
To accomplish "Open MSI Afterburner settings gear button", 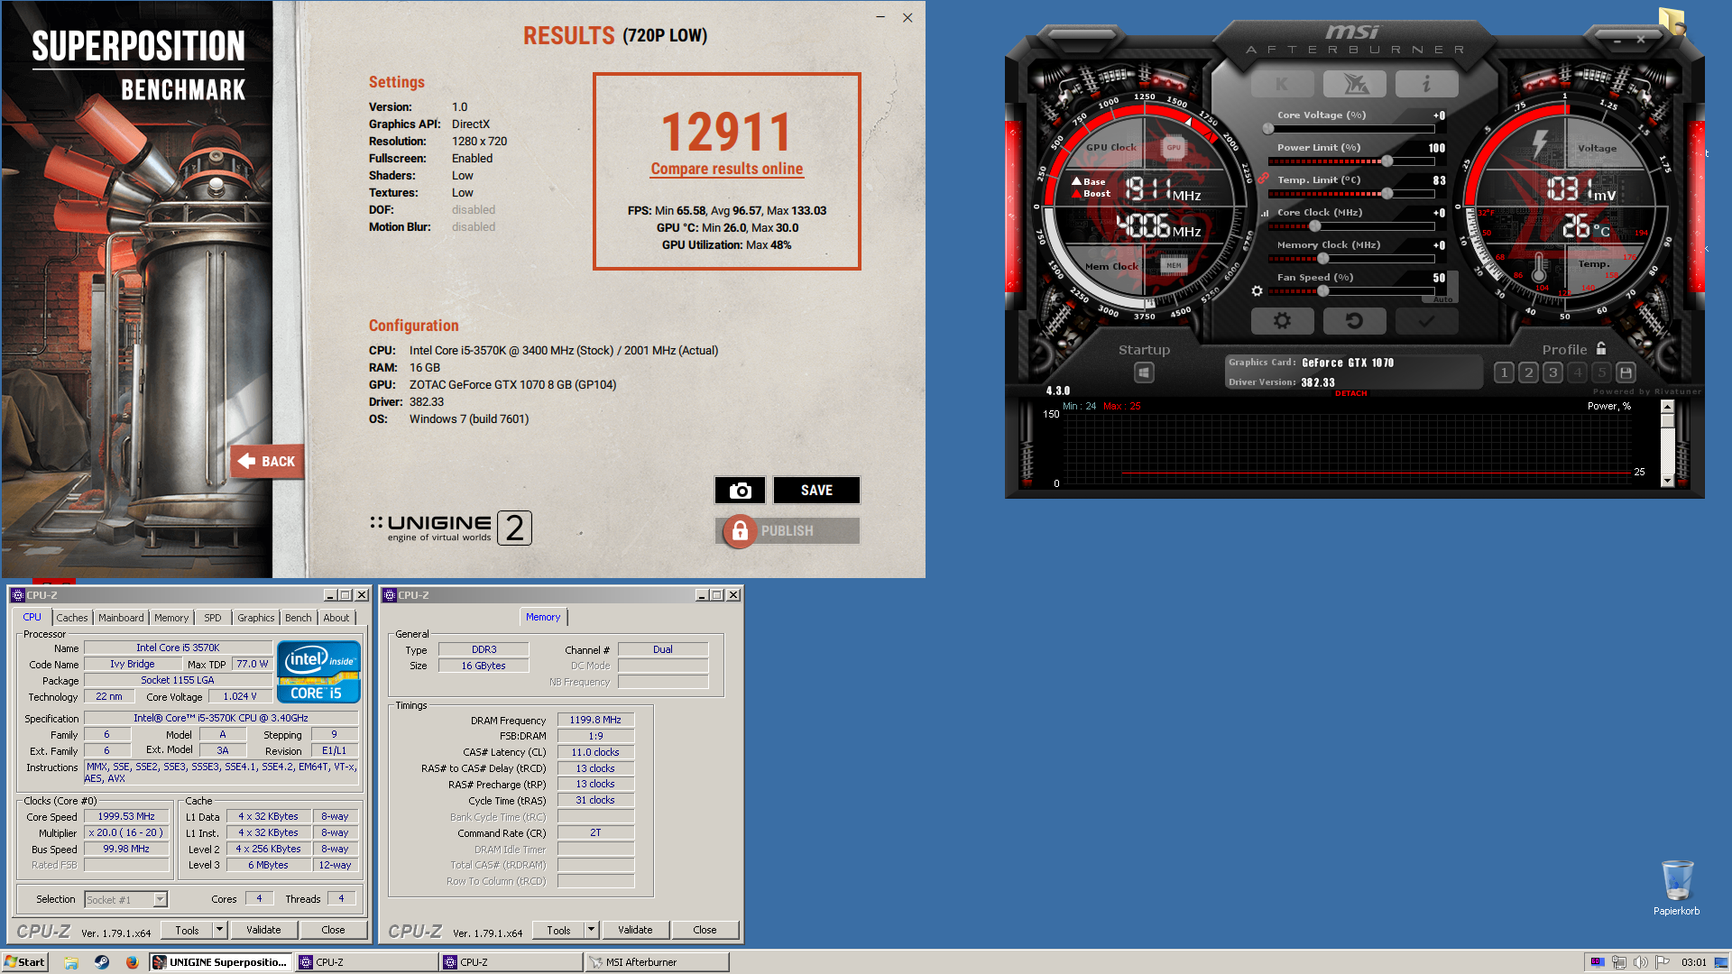I will [1282, 321].
